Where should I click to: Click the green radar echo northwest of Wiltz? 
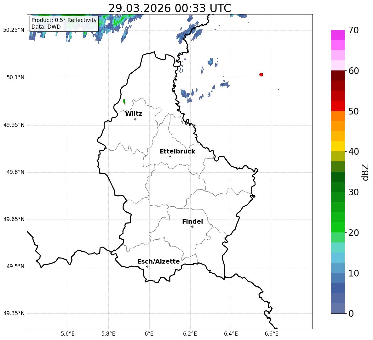[x=124, y=102]
